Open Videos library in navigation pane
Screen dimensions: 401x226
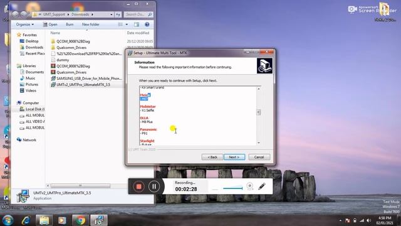[x=31, y=90]
